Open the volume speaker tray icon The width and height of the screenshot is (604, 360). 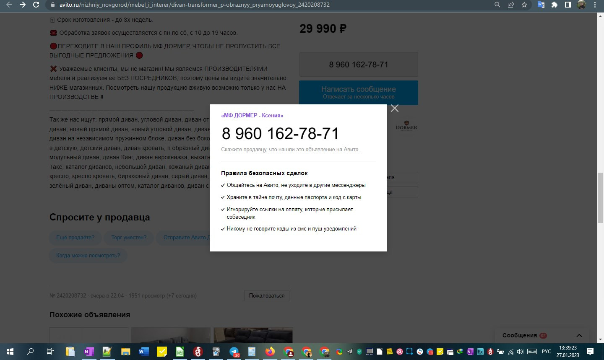click(521, 352)
